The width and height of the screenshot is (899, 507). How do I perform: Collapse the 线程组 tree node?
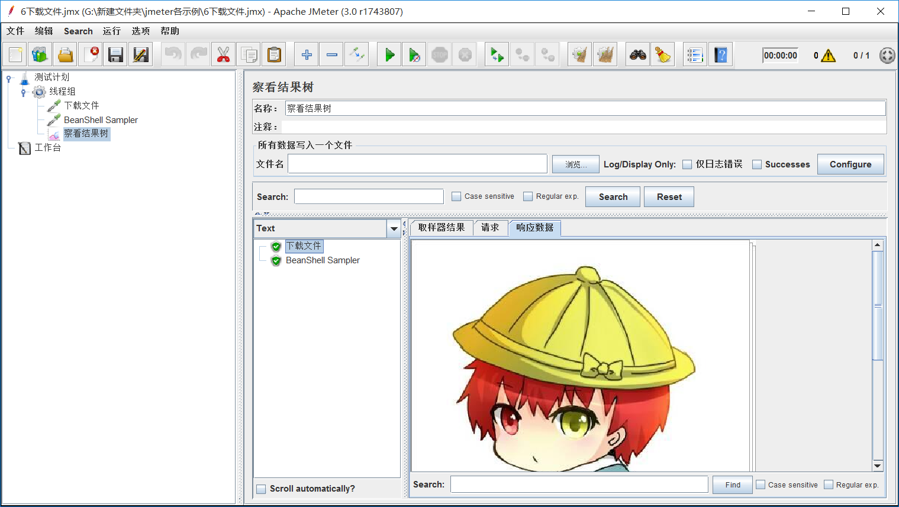click(24, 92)
